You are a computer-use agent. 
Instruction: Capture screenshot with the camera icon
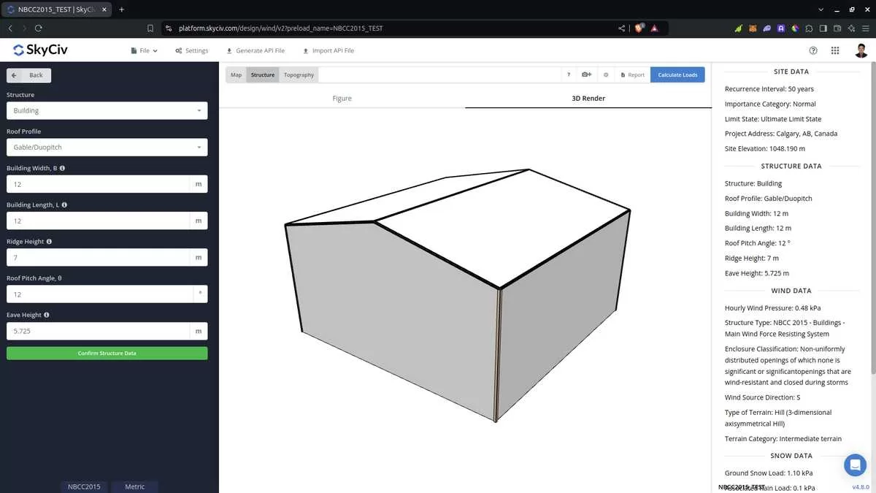[x=586, y=74]
